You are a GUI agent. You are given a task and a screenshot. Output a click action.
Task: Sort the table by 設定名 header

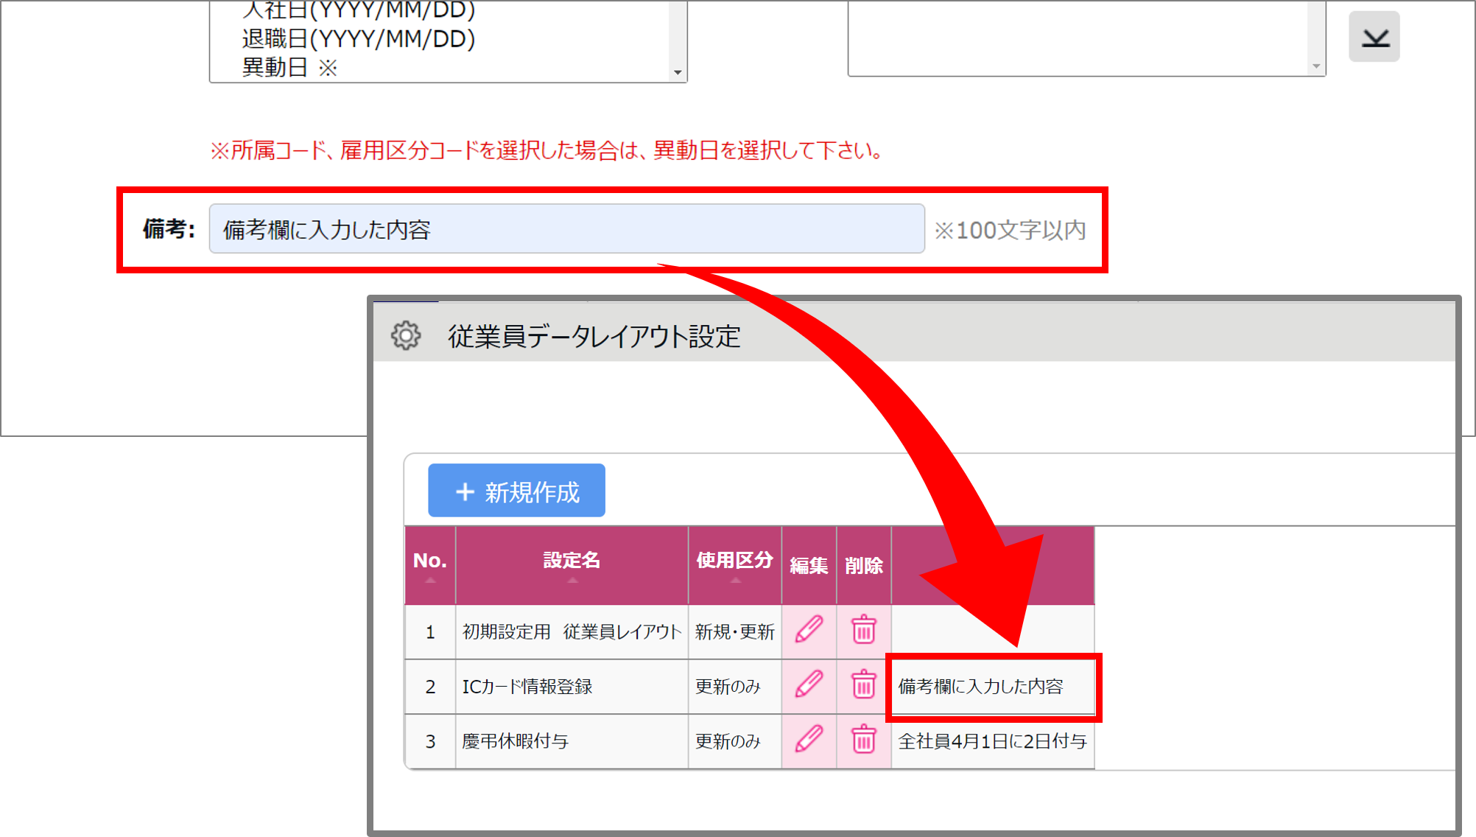pyautogui.click(x=572, y=566)
